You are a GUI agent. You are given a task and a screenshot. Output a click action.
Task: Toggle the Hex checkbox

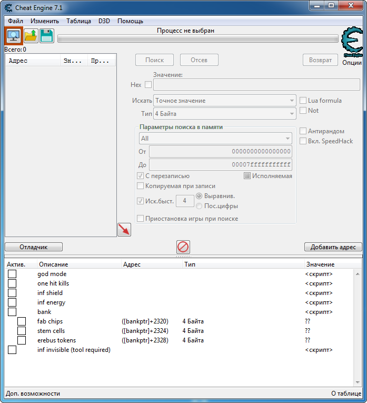click(148, 85)
